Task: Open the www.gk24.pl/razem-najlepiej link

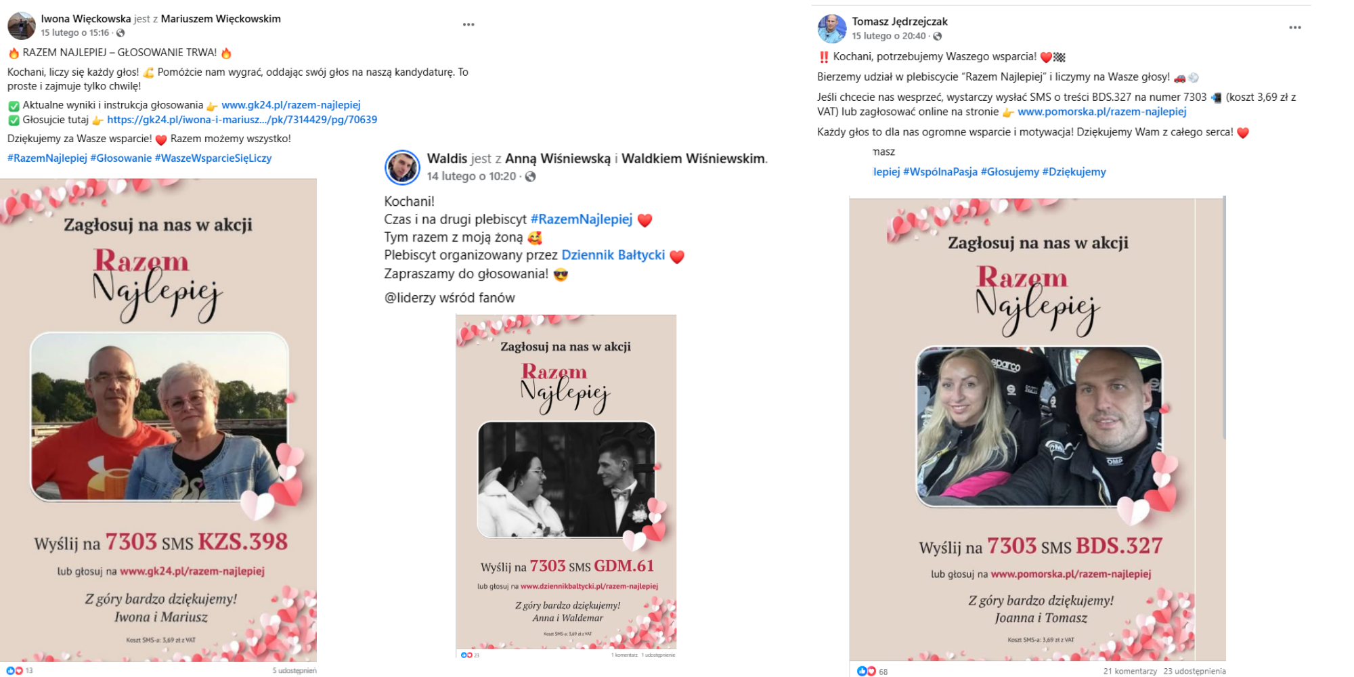Action: (291, 105)
